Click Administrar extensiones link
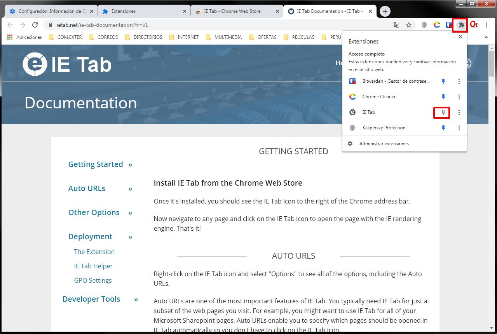This screenshot has width=497, height=334. pyautogui.click(x=384, y=144)
